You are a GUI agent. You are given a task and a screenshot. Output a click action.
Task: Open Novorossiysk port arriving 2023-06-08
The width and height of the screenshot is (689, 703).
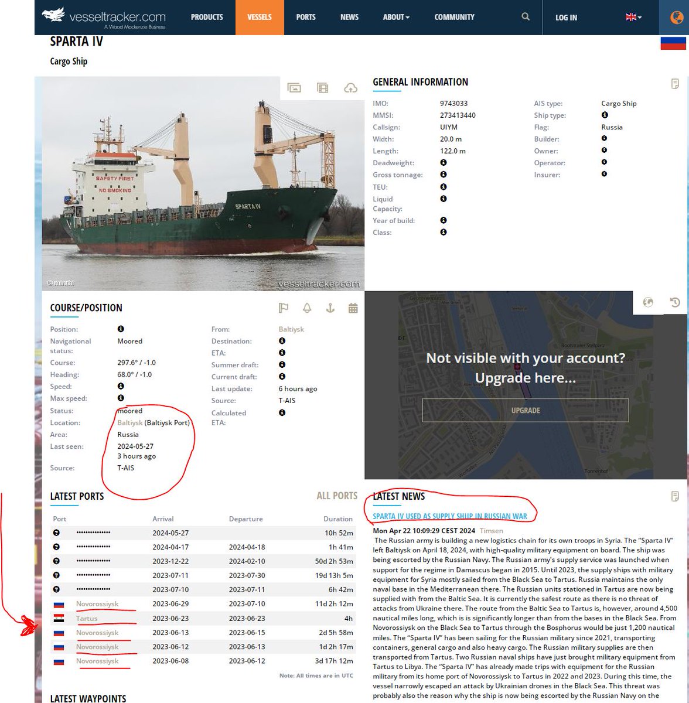click(97, 661)
